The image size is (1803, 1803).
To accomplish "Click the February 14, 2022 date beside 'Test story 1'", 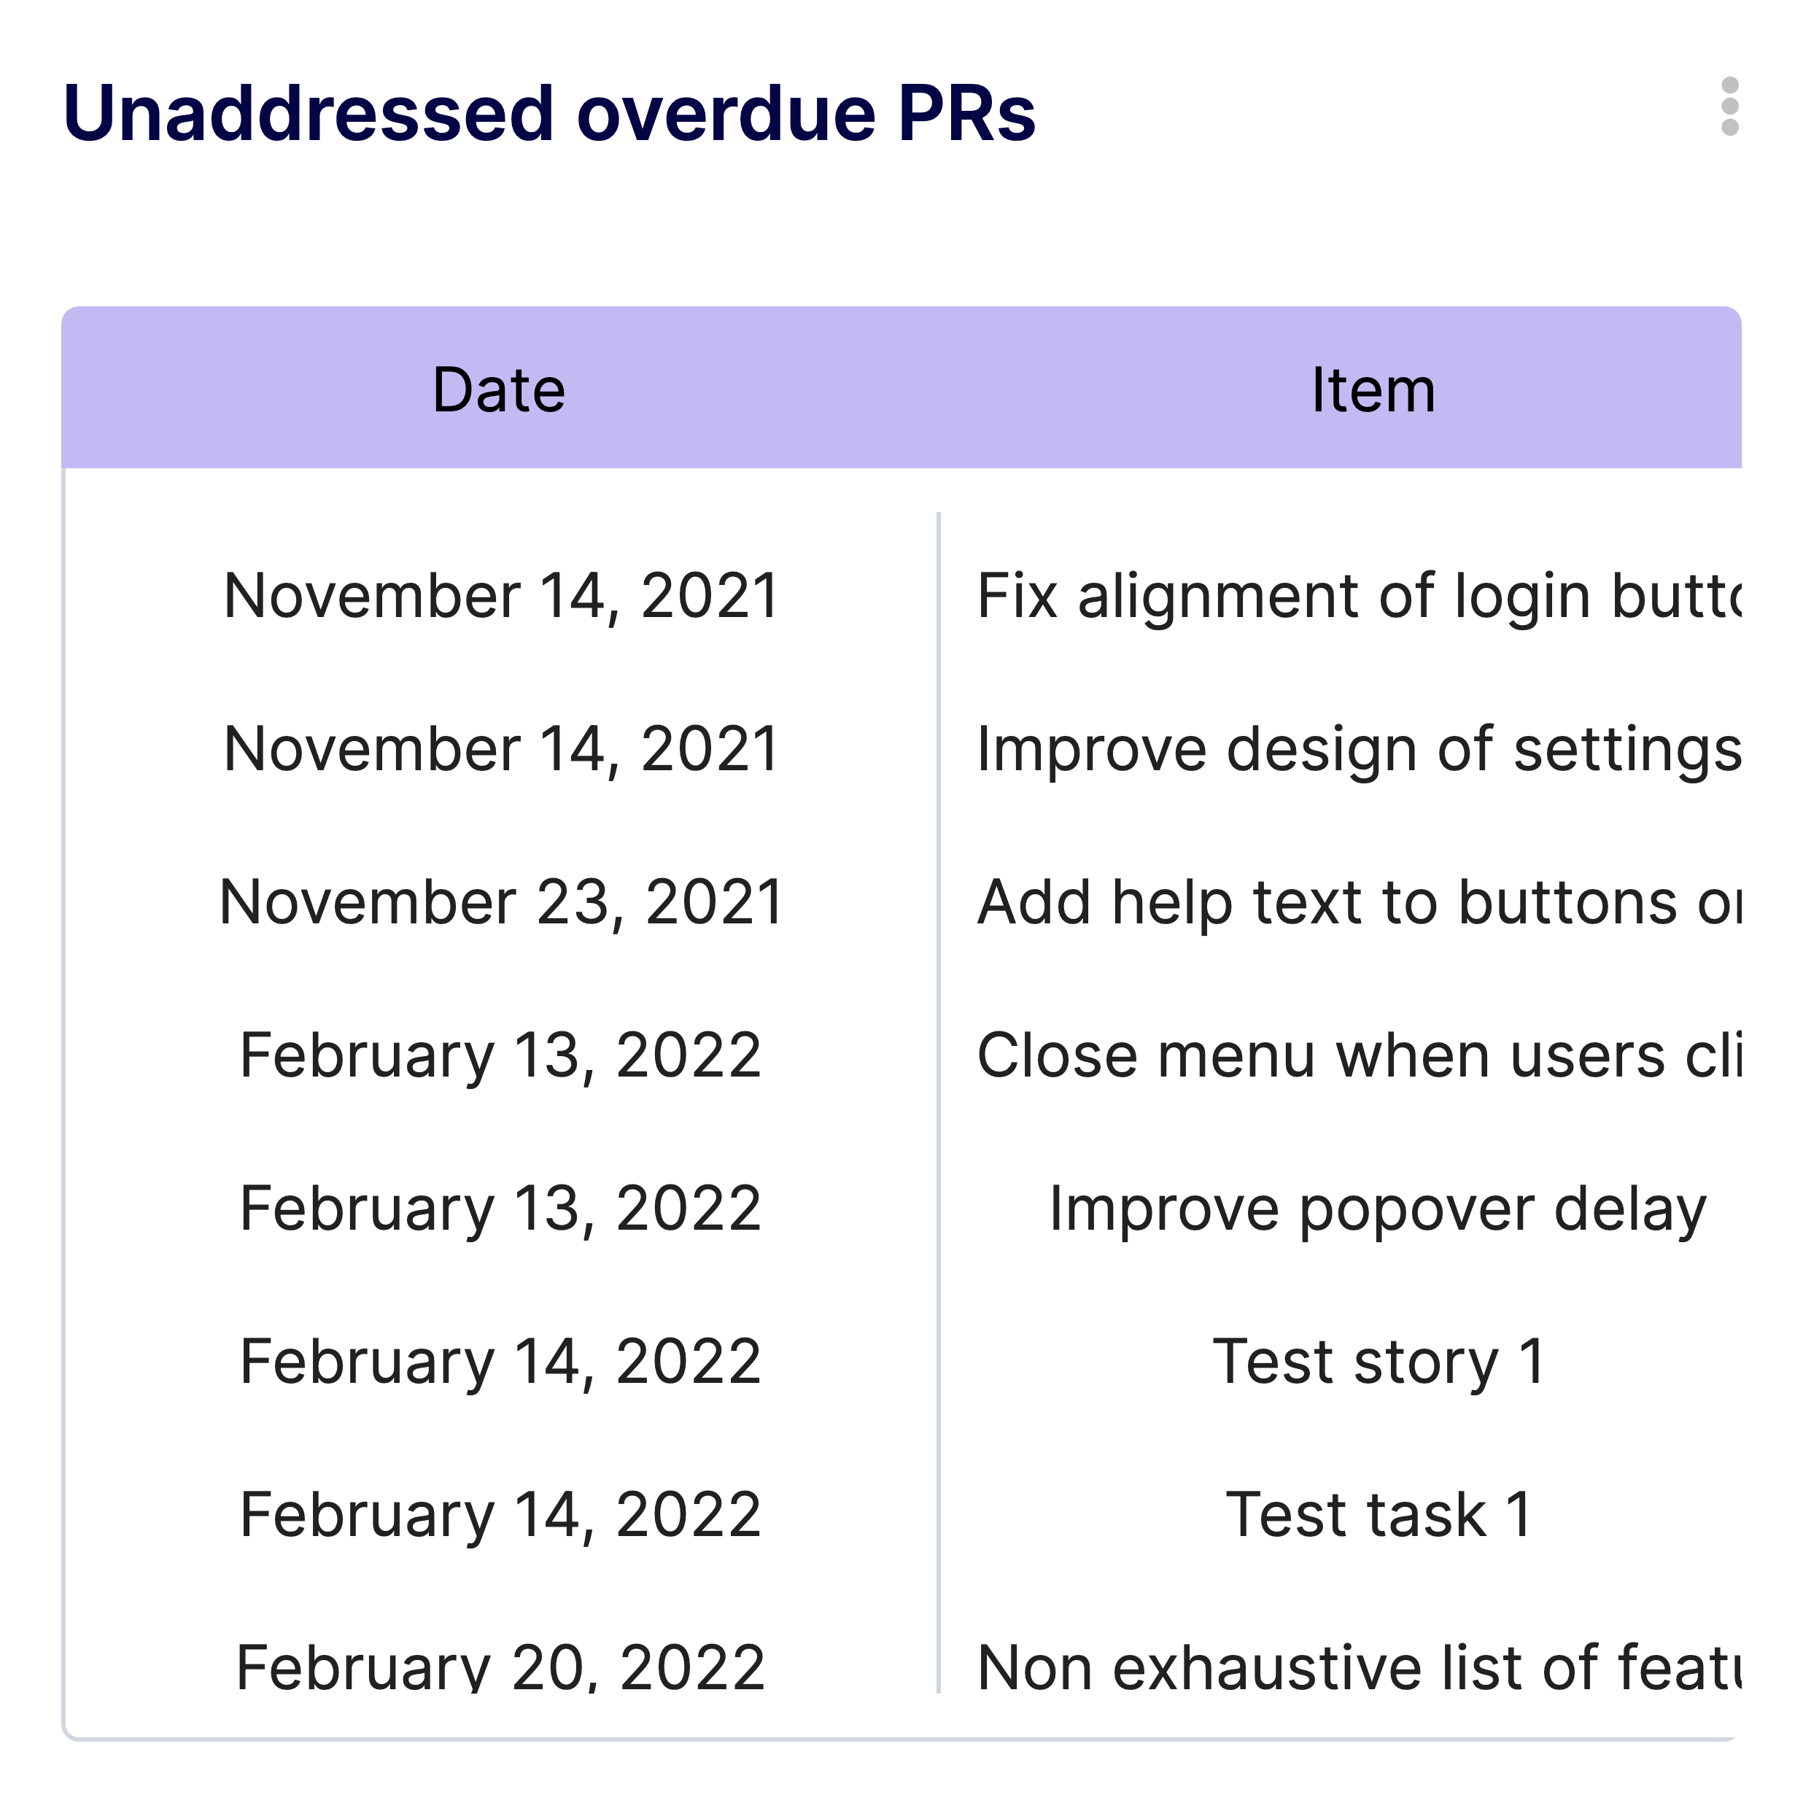I will (x=500, y=1361).
